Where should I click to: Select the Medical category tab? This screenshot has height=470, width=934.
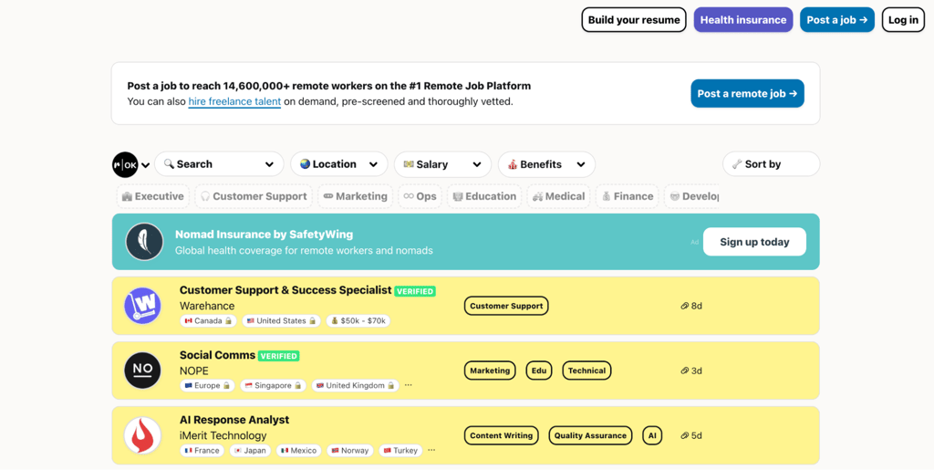click(559, 196)
